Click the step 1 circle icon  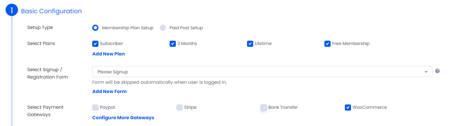pyautogui.click(x=12, y=11)
